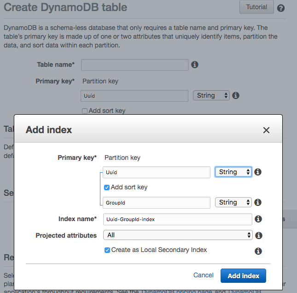Check the Add sort key box under table key
The height and width of the screenshot is (293, 297).
[84, 111]
